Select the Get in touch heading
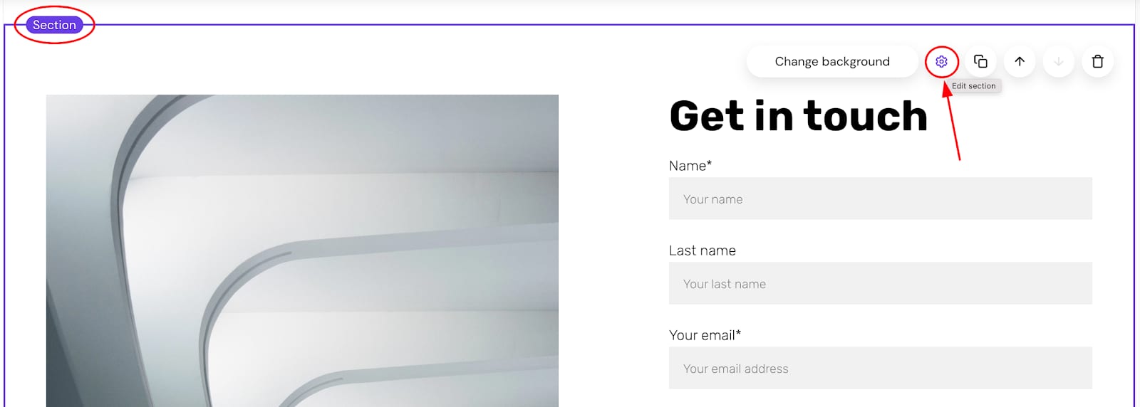Viewport: 1140px width, 407px height. click(x=798, y=116)
